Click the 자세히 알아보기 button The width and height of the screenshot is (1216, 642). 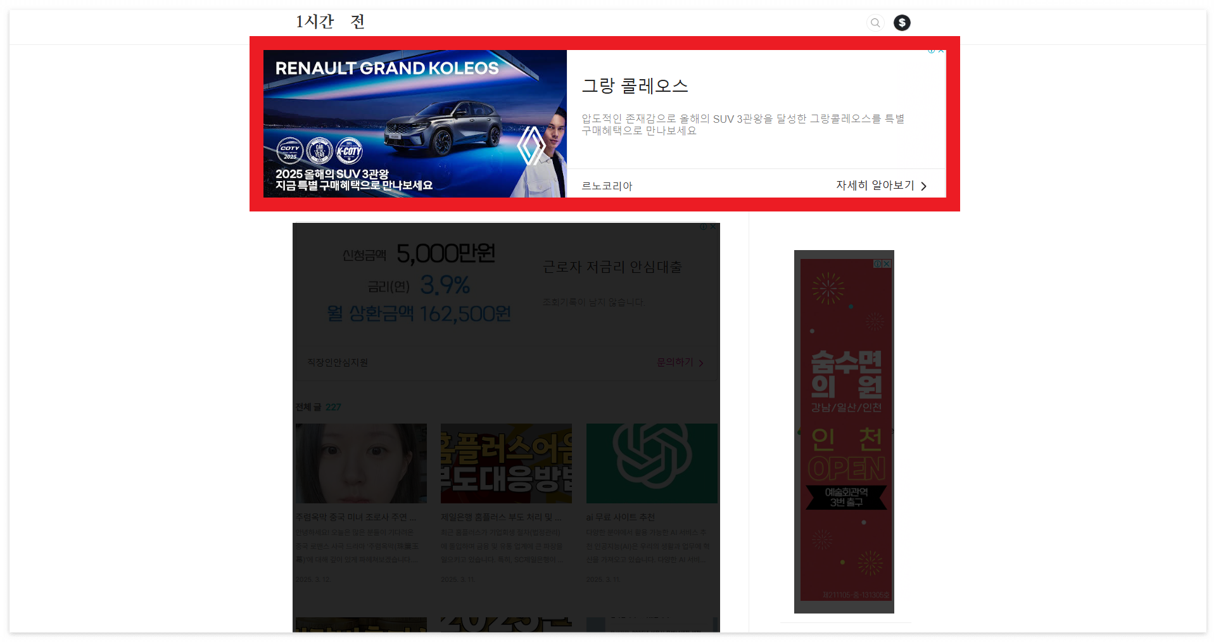click(x=882, y=186)
